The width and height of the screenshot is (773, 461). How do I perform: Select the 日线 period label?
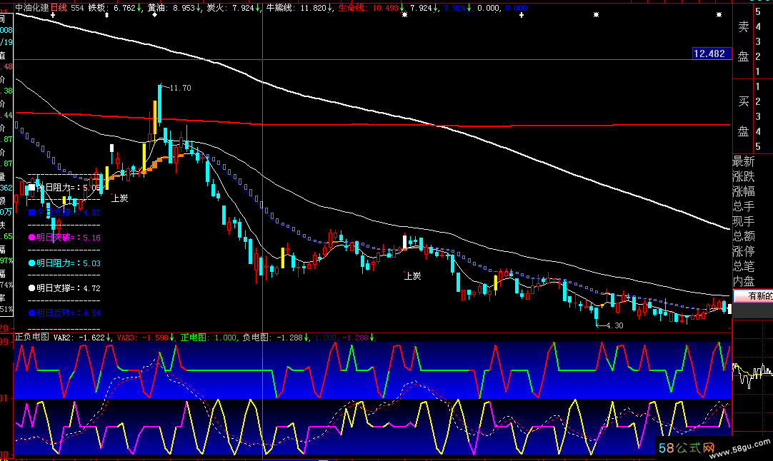point(59,8)
